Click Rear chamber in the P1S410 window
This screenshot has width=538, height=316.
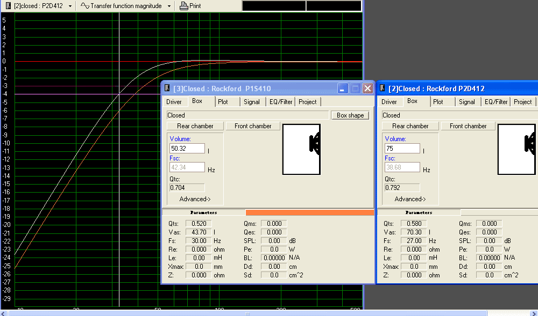(195, 126)
